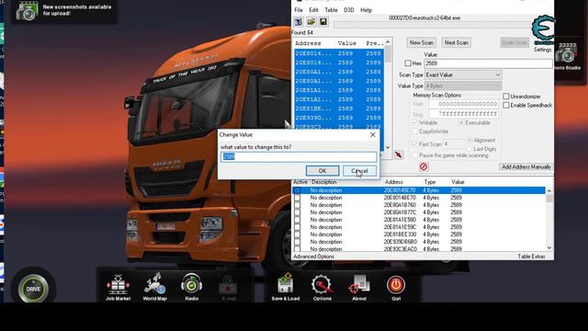Open game Options icon
The image size is (588, 331).
coord(322,288)
